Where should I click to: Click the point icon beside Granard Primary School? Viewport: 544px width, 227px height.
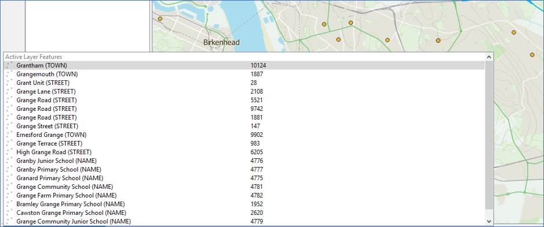(x=9, y=178)
